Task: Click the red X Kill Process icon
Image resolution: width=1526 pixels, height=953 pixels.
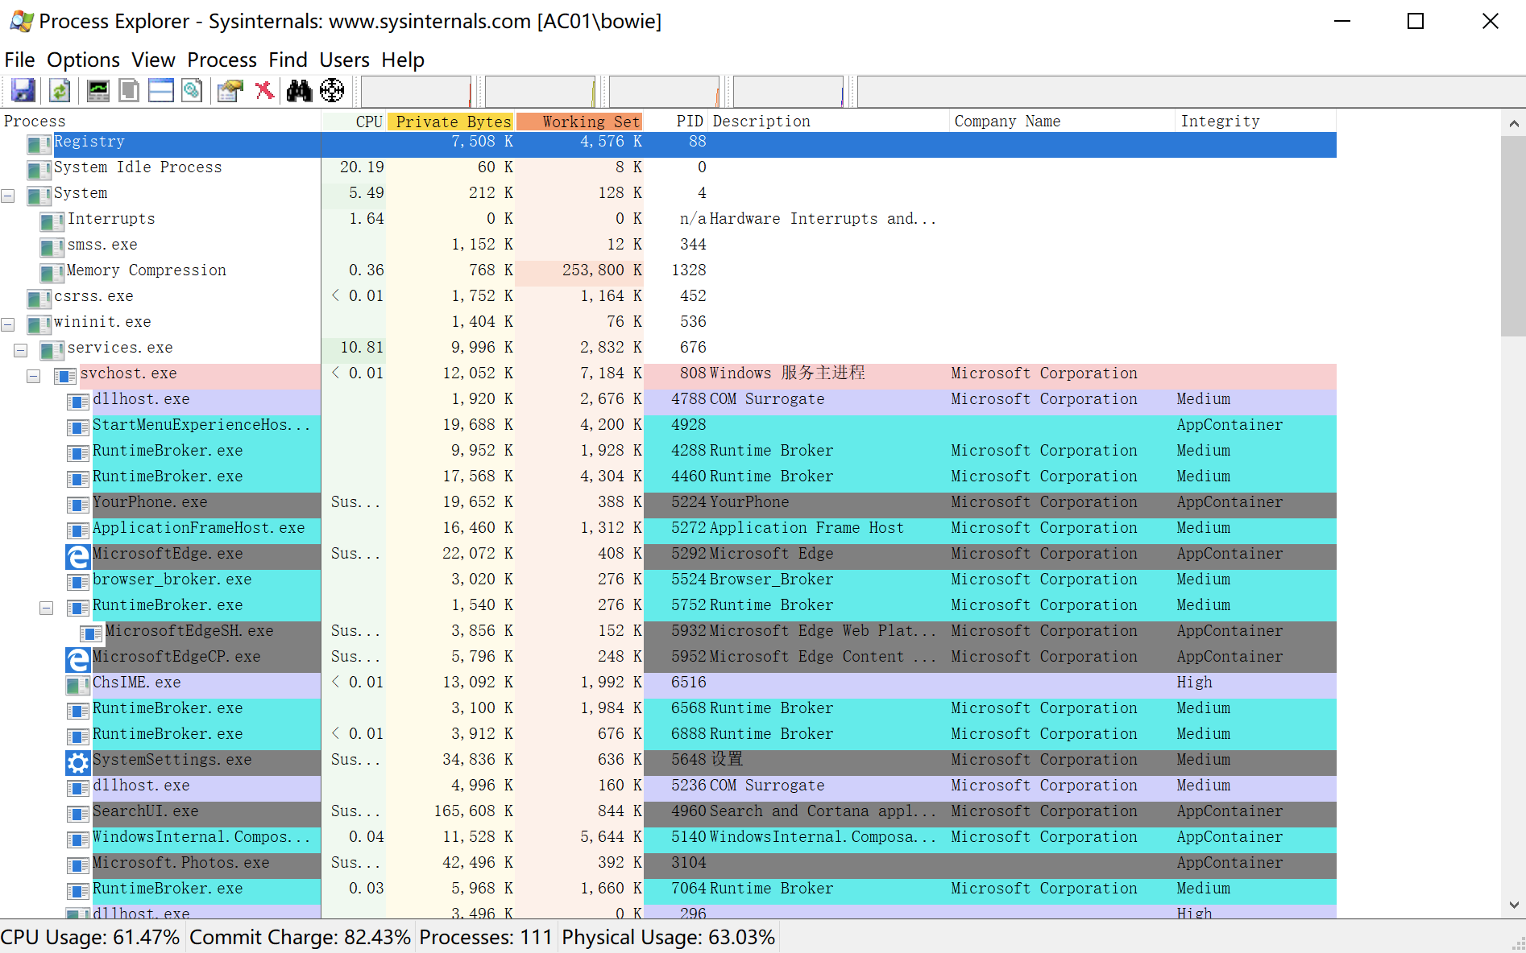Action: (x=264, y=90)
